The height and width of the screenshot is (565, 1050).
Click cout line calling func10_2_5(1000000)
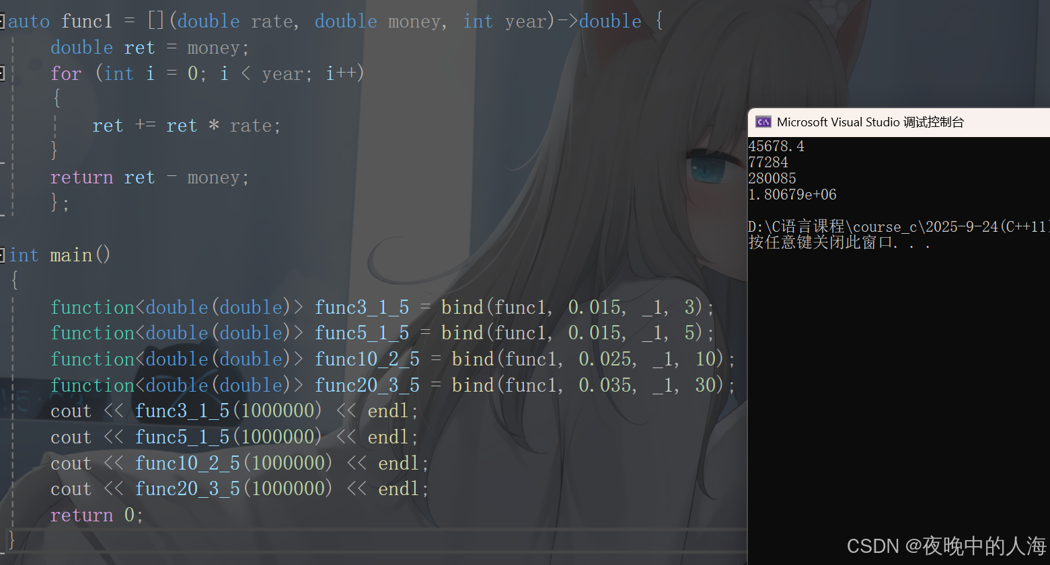coord(239,463)
